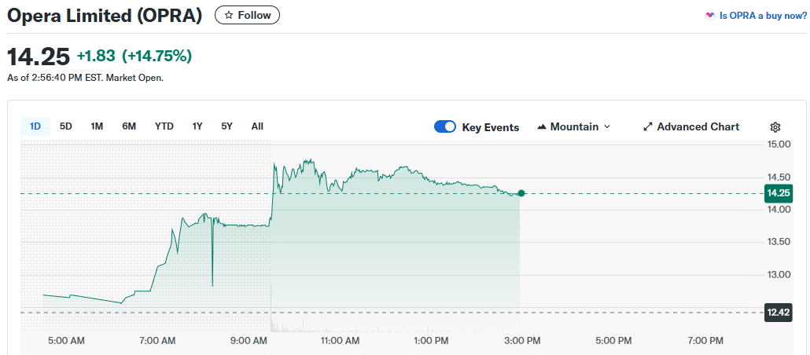This screenshot has height=355, width=810.
Task: Click the current price marker dot on chart
Action: 521,193
